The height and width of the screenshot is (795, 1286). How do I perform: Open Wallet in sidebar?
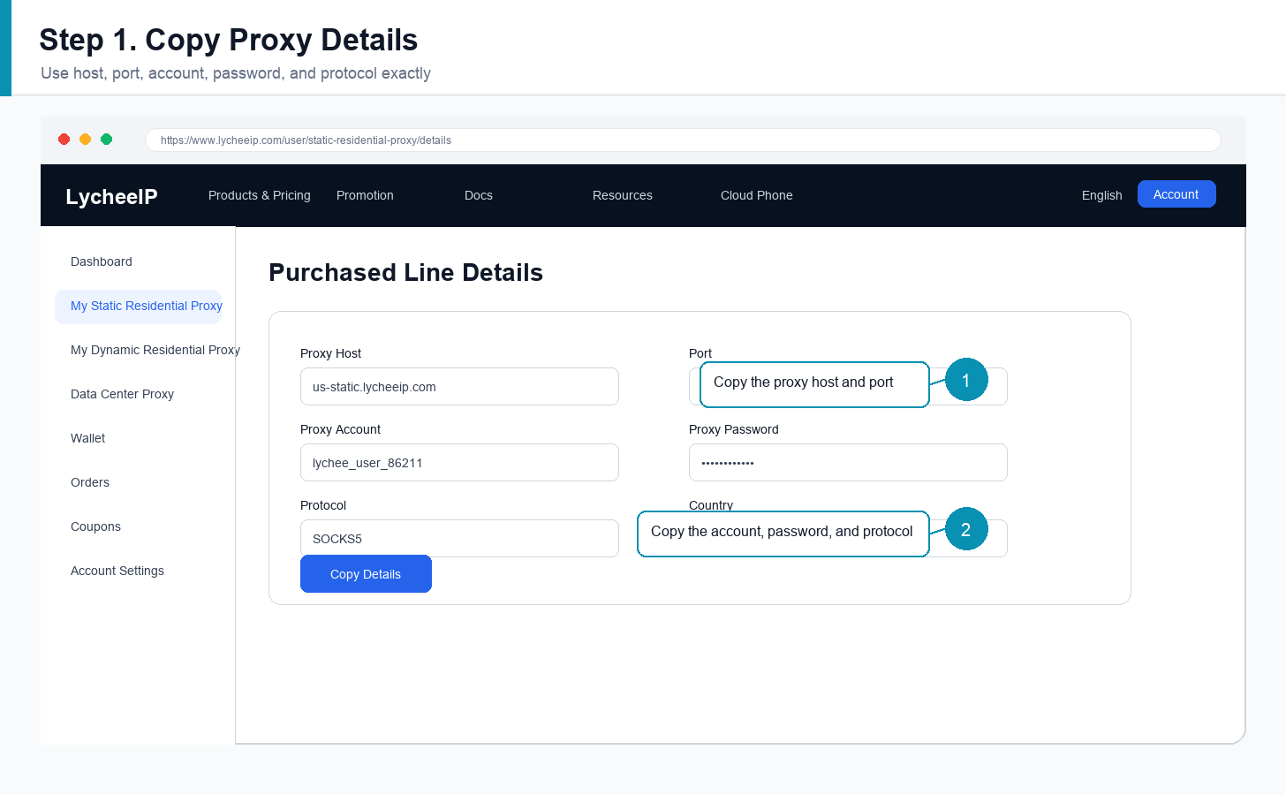point(87,438)
